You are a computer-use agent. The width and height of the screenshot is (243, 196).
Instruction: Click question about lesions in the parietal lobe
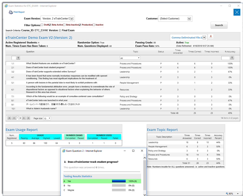coord(62,83)
